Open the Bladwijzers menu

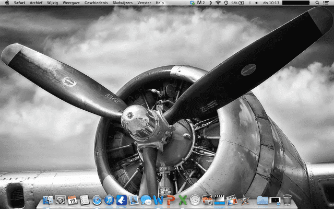123,3
